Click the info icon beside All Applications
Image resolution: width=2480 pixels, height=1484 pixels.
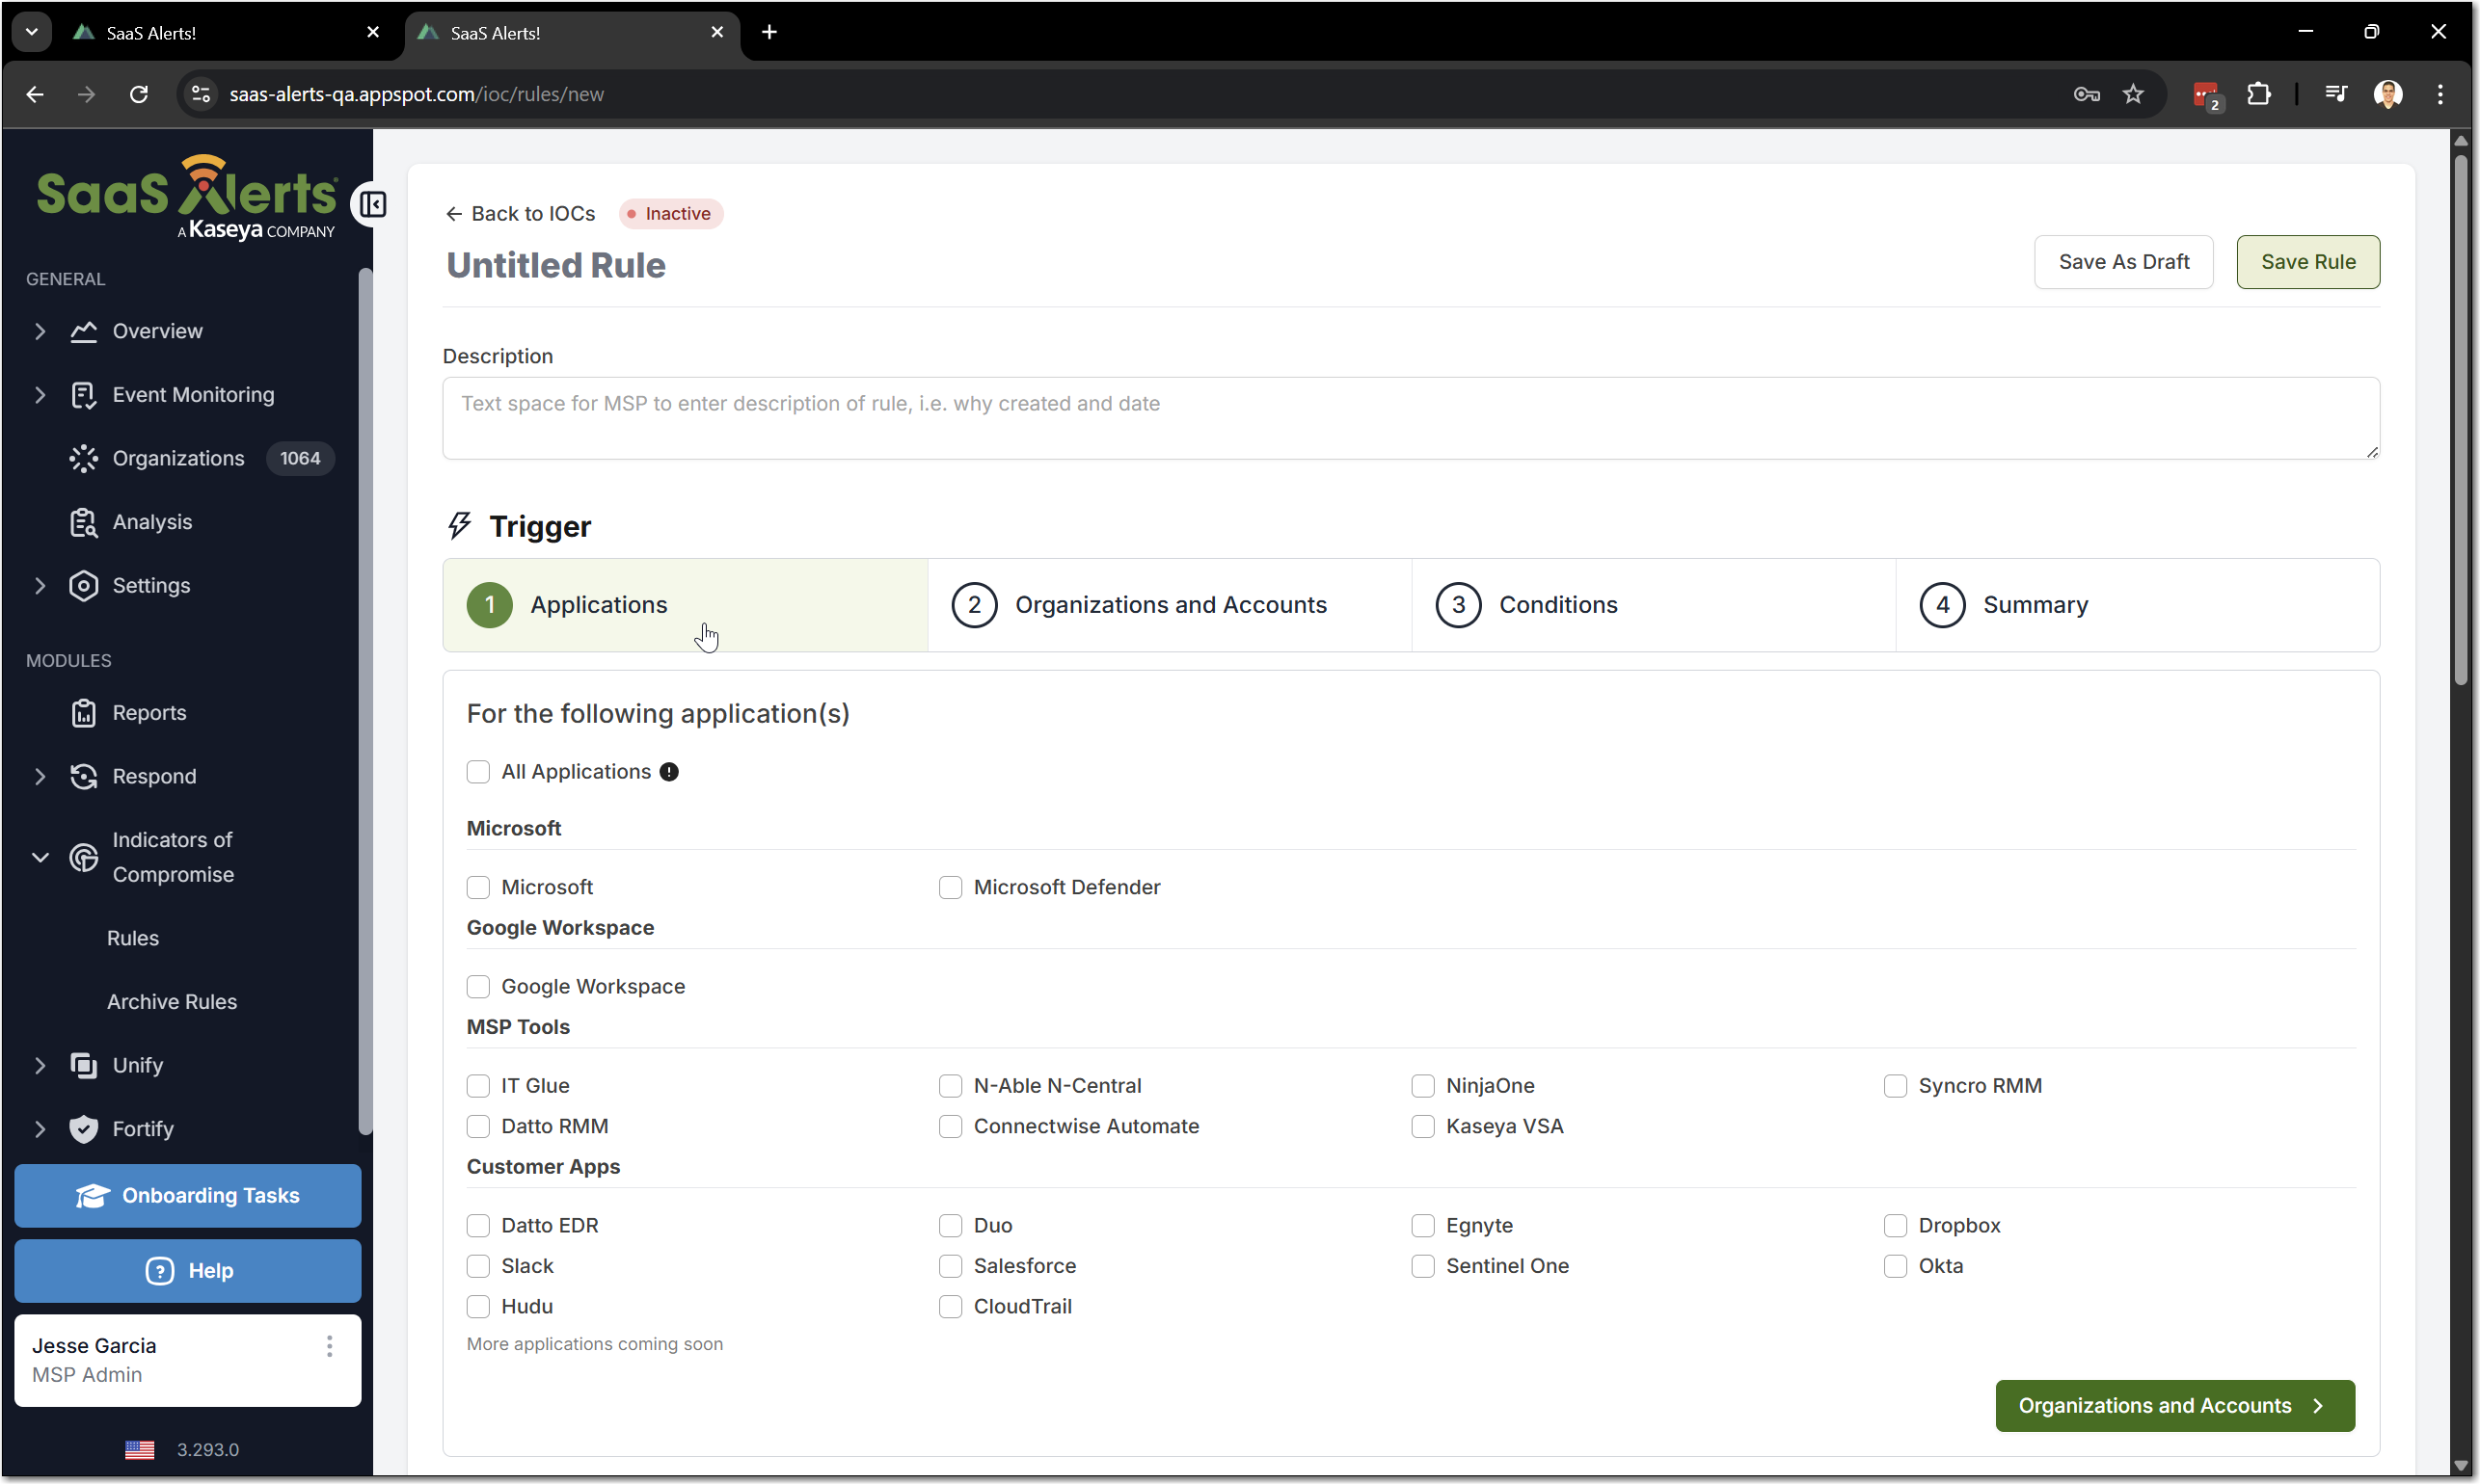pos(669,772)
